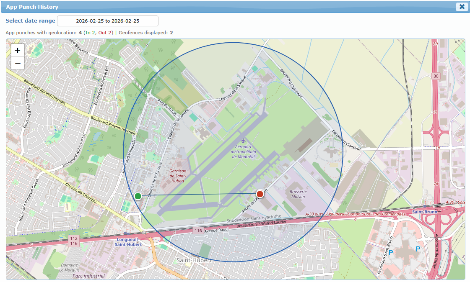
Task: Zoom in on the map
Action: click(17, 50)
